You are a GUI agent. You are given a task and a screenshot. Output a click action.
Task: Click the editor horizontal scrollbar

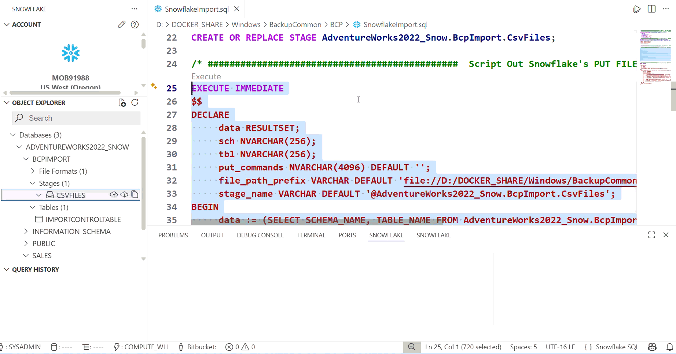(318, 222)
